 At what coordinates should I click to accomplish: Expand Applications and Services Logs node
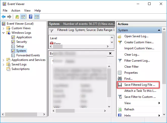click(4, 60)
